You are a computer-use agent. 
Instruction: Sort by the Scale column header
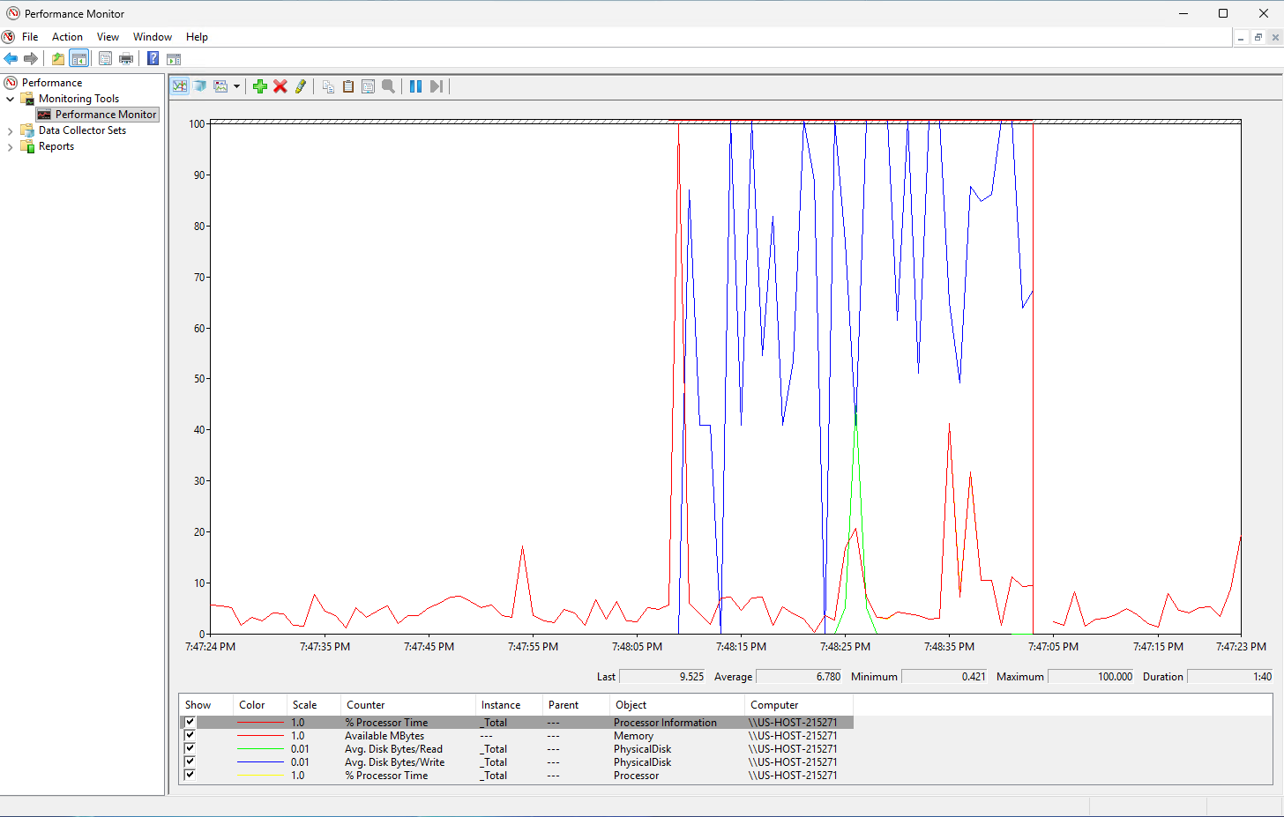pyautogui.click(x=313, y=705)
